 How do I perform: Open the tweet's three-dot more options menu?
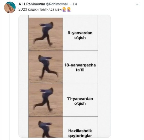pyautogui.click(x=138, y=4)
